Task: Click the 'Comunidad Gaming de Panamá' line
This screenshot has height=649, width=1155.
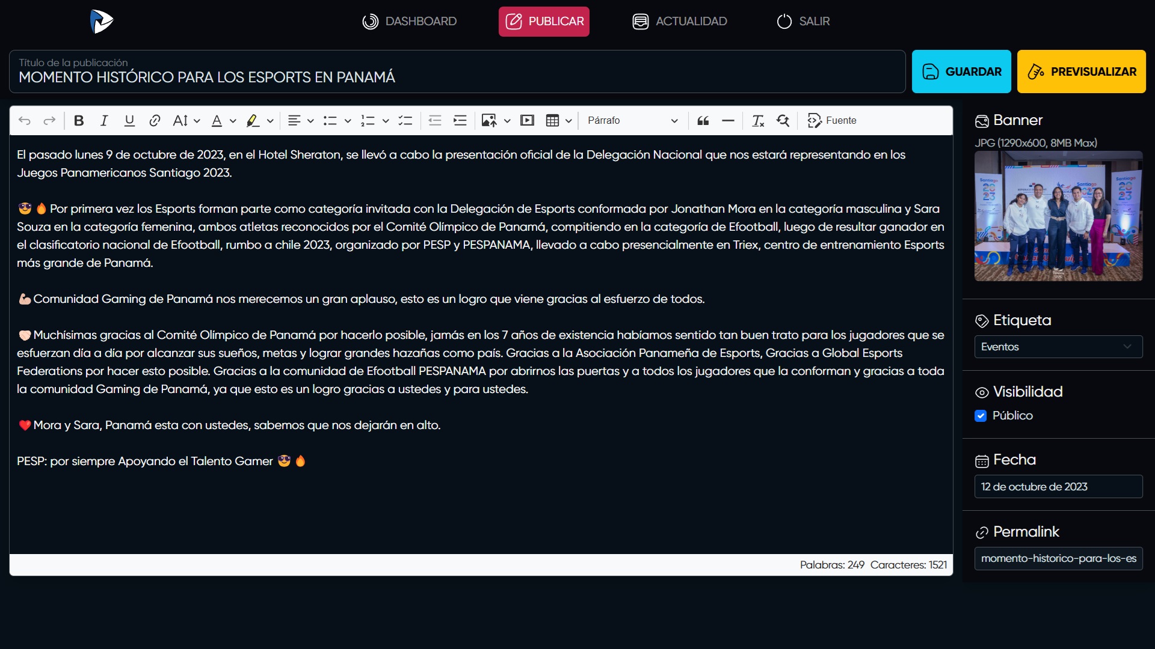Action: [x=361, y=299]
